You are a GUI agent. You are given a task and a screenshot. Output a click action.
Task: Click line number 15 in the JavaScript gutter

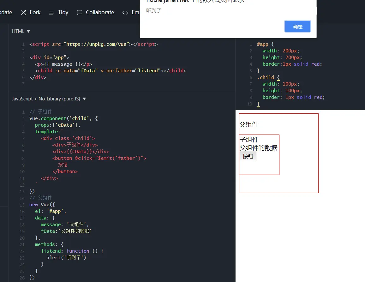point(22,205)
